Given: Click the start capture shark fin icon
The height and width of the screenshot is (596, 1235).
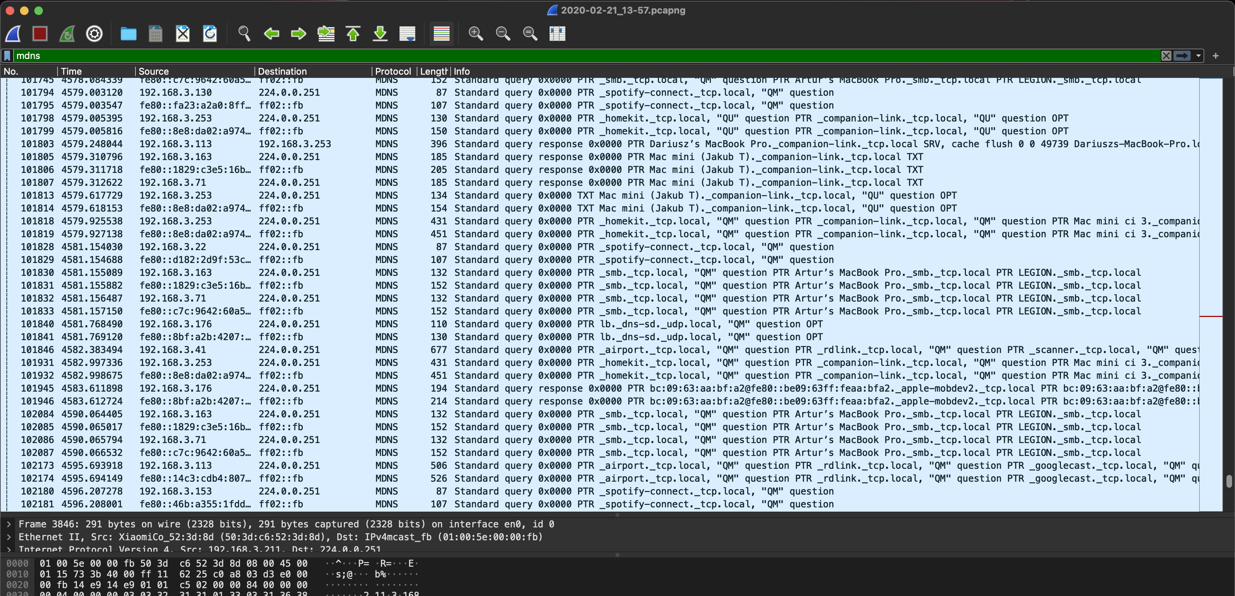Looking at the screenshot, I should tap(13, 34).
